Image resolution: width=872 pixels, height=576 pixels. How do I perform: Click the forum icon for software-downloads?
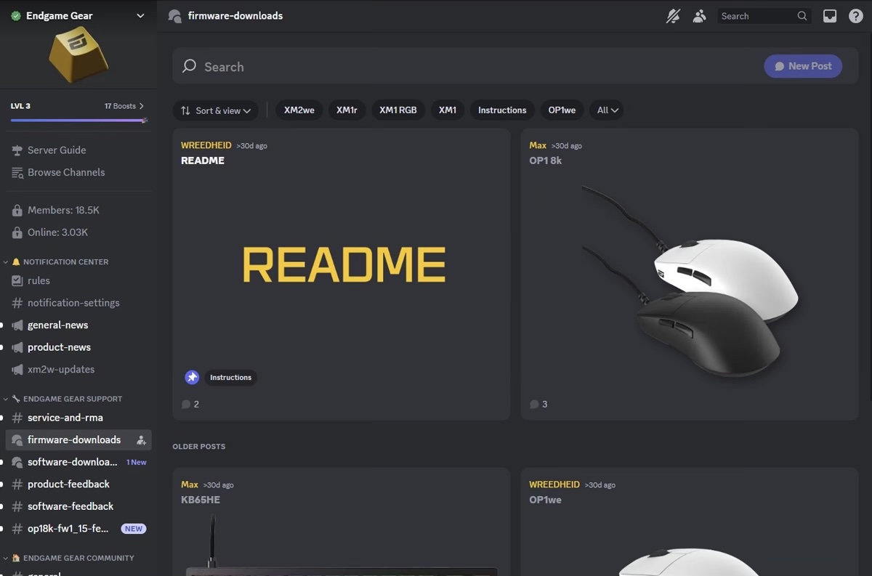pyautogui.click(x=17, y=462)
